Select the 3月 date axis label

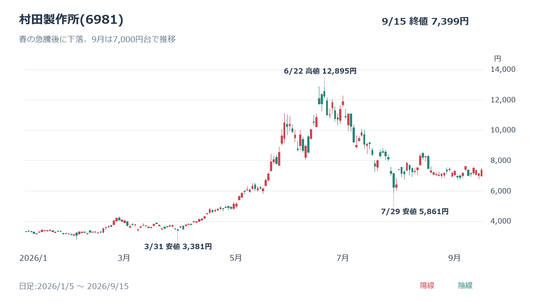pos(124,258)
